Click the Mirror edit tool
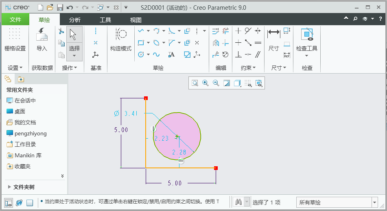This screenshot has height=211, width=387. (x=215, y=43)
